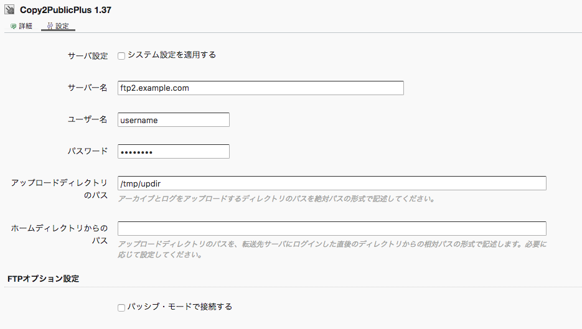The width and height of the screenshot is (582, 329).
Task: Click the サーバ設定 label
Action: pyautogui.click(x=88, y=55)
